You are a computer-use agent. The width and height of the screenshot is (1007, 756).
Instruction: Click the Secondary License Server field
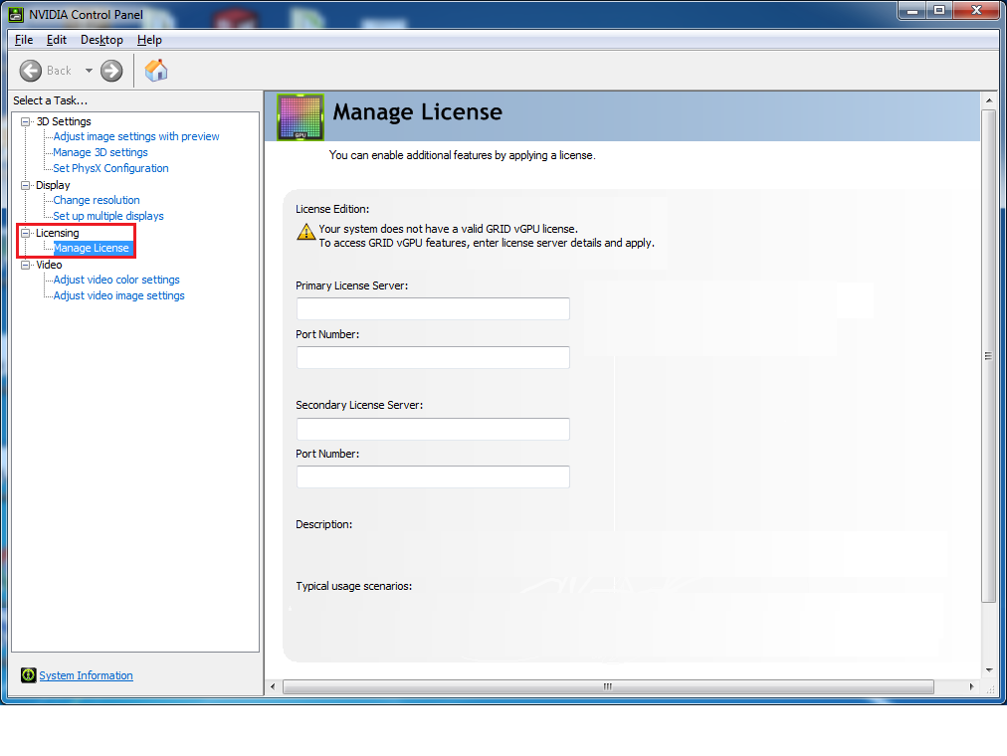click(433, 429)
